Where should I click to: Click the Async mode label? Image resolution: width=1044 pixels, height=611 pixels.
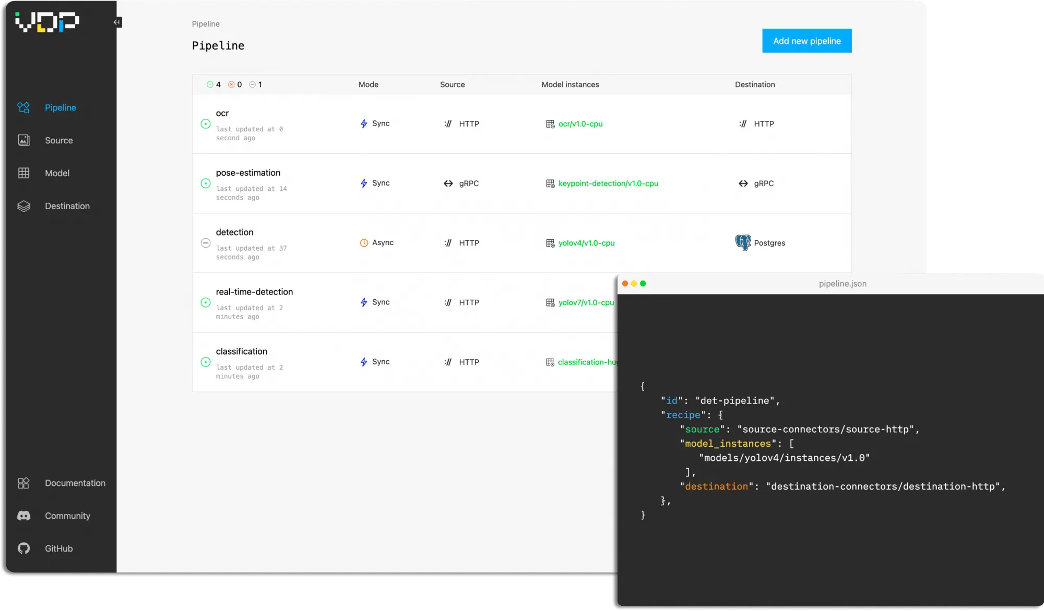pos(383,242)
